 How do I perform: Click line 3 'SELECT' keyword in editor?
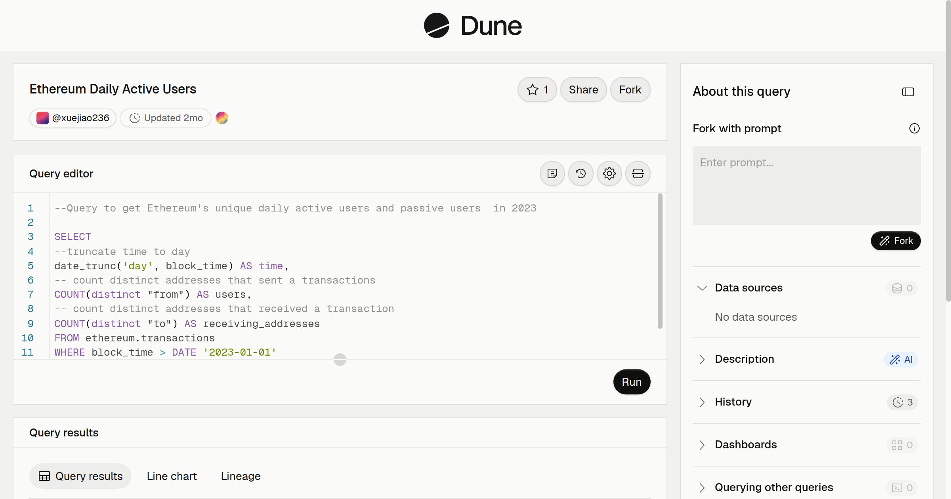[x=73, y=236]
